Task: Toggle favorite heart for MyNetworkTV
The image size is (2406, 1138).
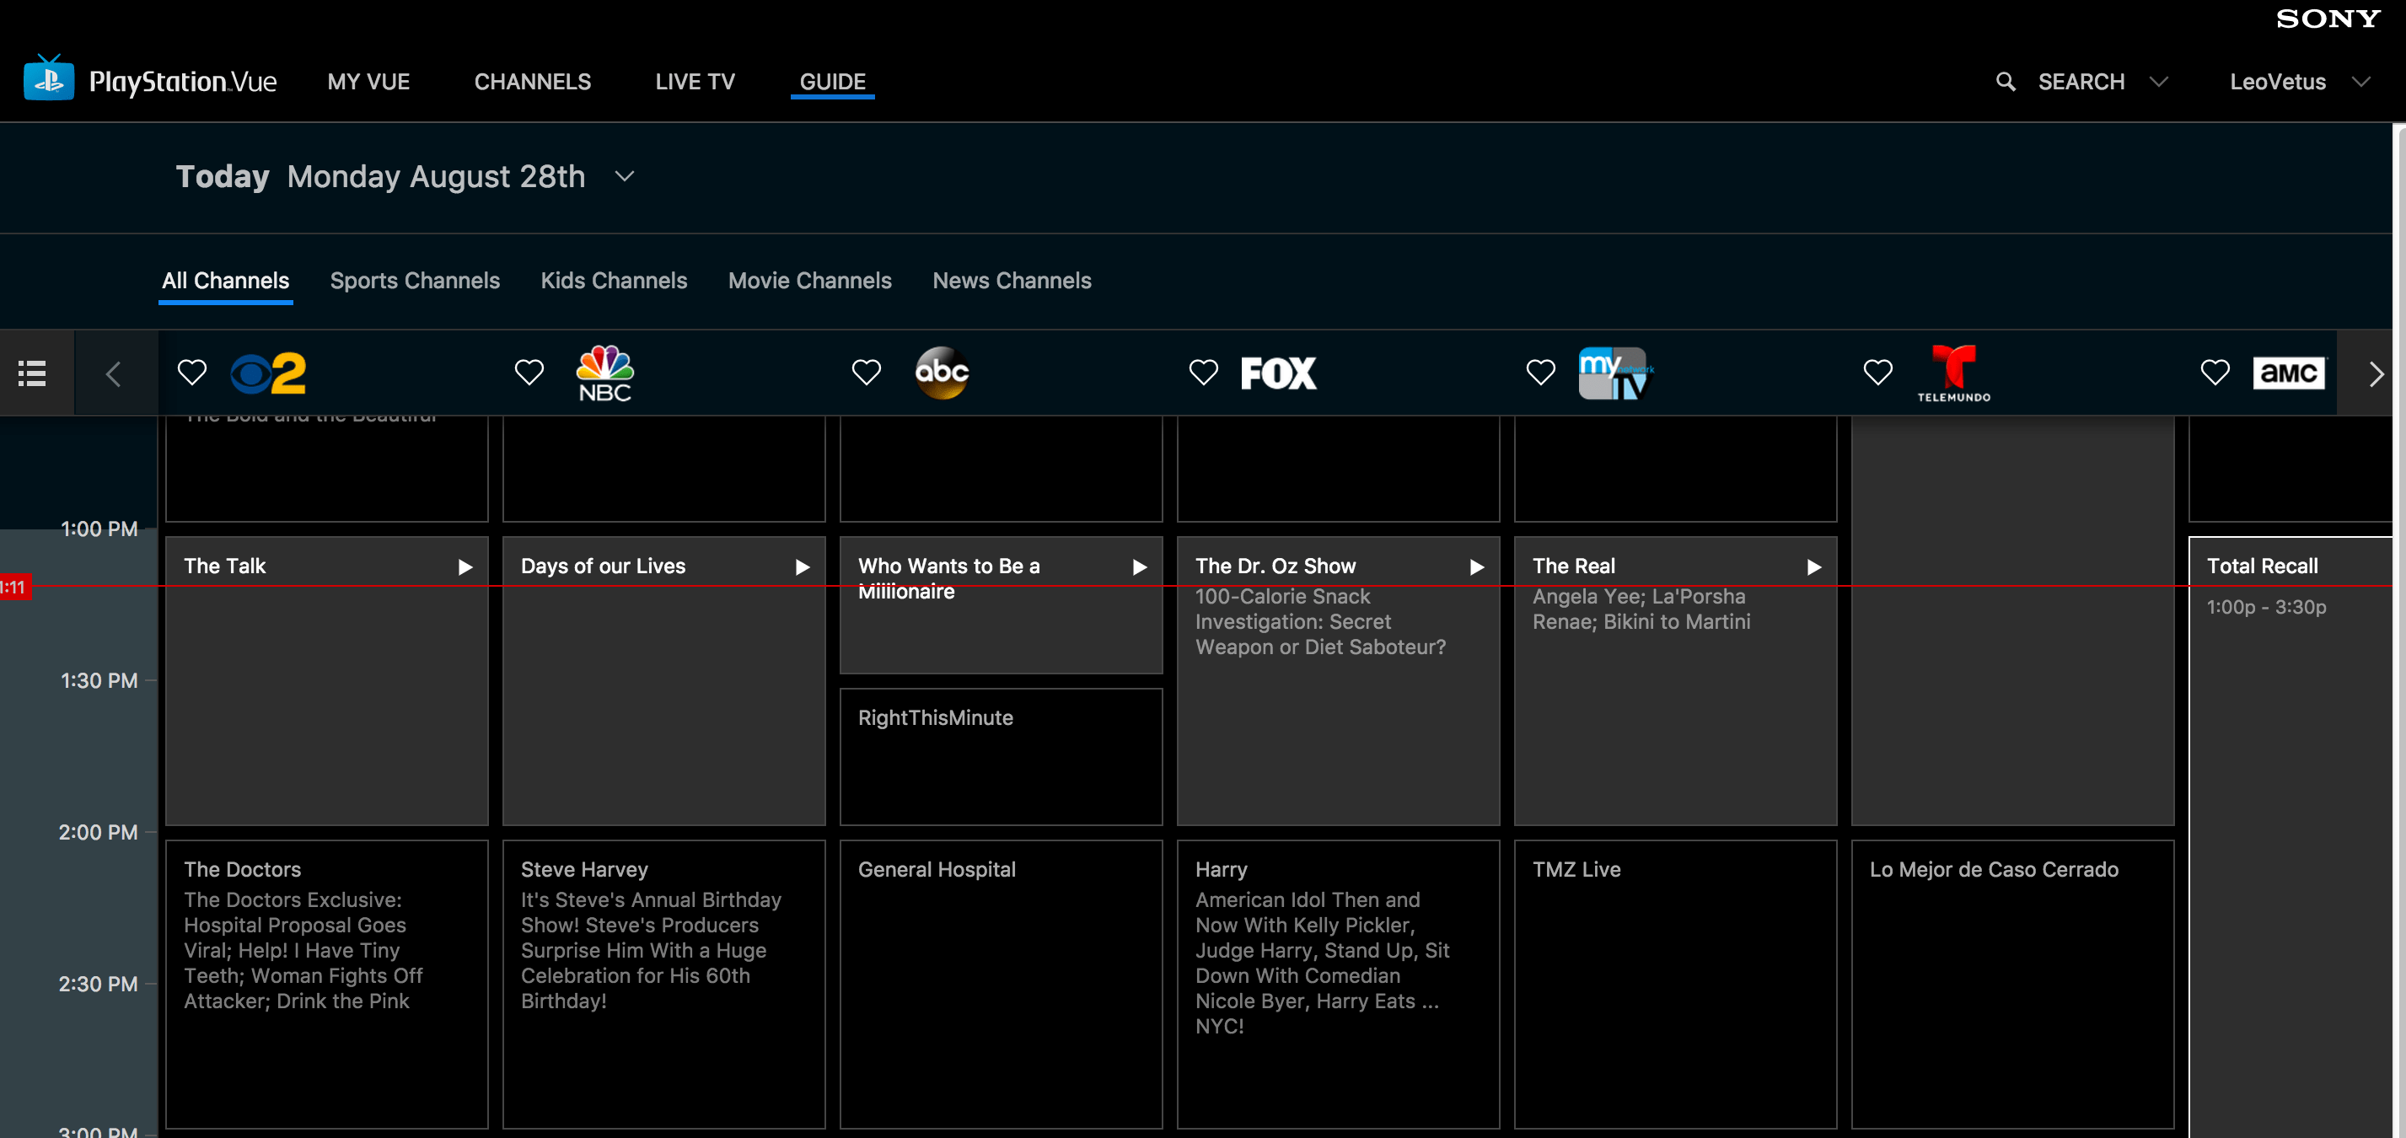Action: click(1540, 373)
